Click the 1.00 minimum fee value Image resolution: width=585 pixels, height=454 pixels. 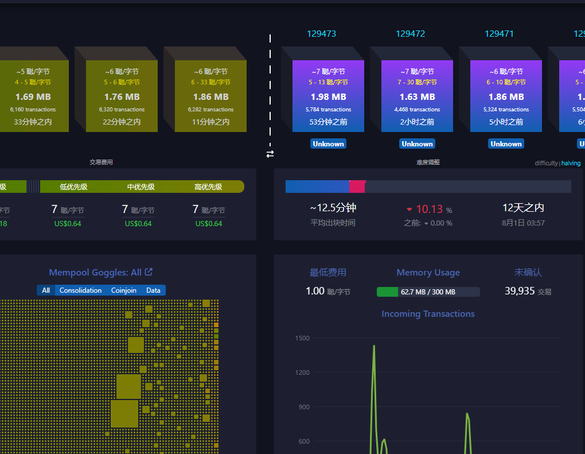(x=315, y=291)
